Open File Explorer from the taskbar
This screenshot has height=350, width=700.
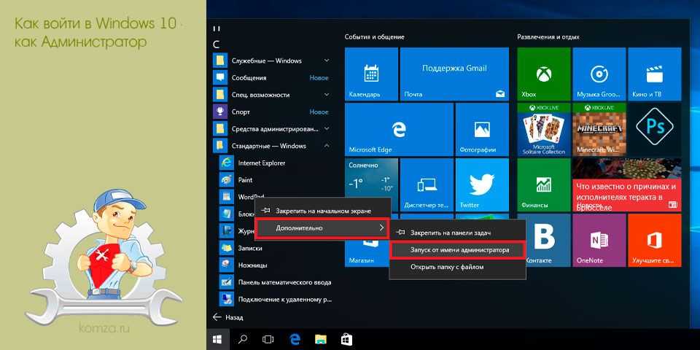(321, 339)
